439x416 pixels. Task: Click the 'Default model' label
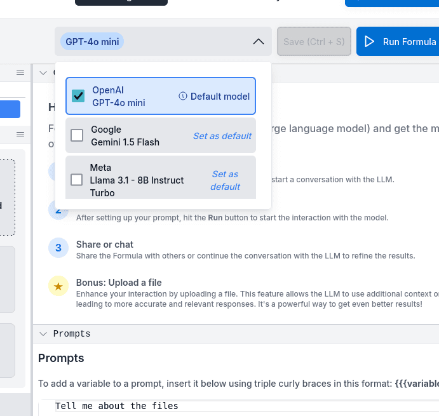tap(220, 97)
